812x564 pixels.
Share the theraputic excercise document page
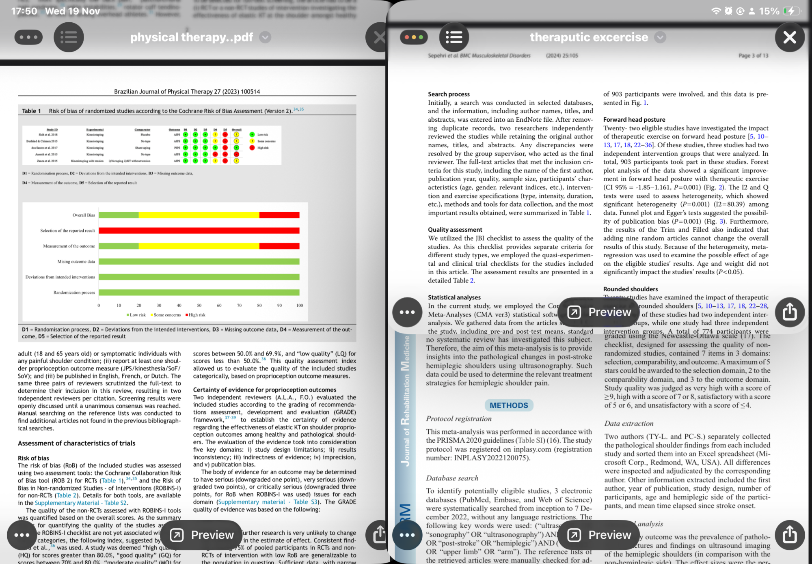(789, 312)
